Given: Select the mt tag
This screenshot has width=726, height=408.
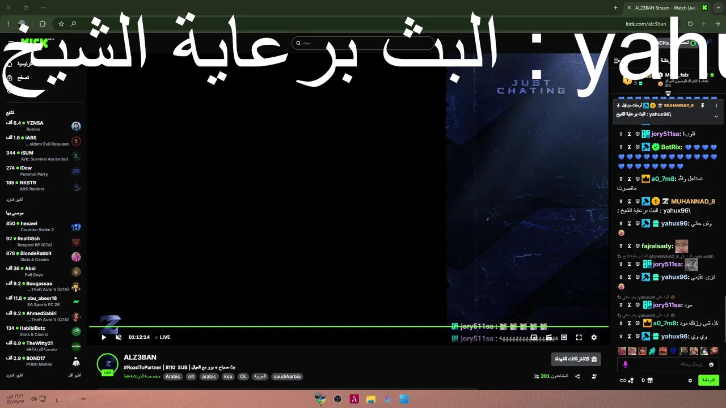Looking at the screenshot, I should [x=192, y=376].
